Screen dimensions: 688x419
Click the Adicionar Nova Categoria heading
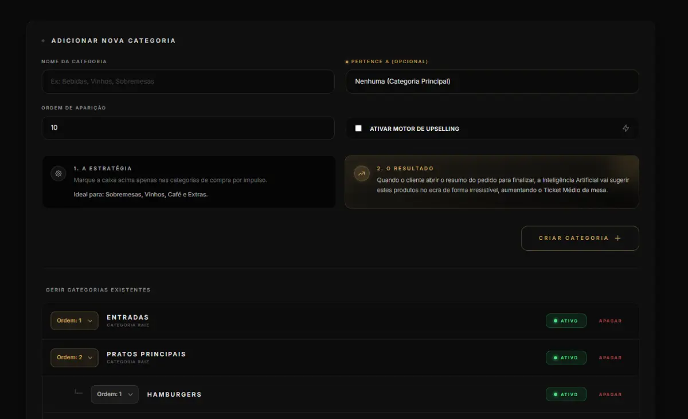114,41
